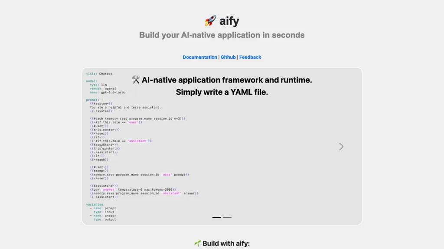Click the 'Simply write a YAML file.' text
444x249 pixels.
[x=222, y=92]
